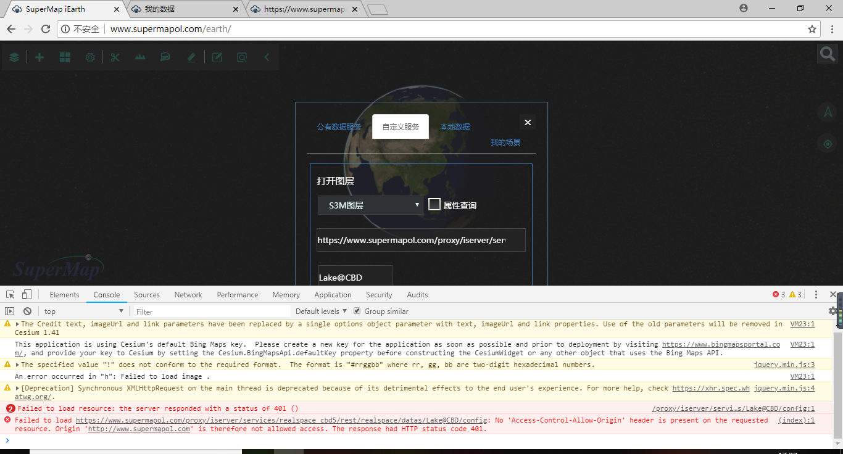
Task: Open a new browser tab
Action: pos(377,9)
